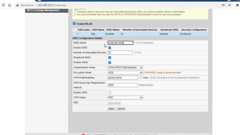Click the SSID Configuration Details heading

click(x=87, y=38)
